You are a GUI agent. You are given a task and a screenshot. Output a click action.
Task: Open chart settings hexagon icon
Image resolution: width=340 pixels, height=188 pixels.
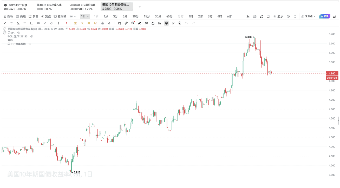coord(288,16)
